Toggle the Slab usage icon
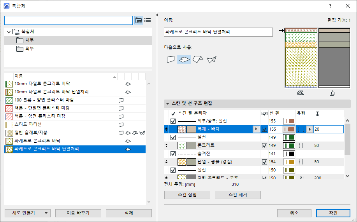 184,59
